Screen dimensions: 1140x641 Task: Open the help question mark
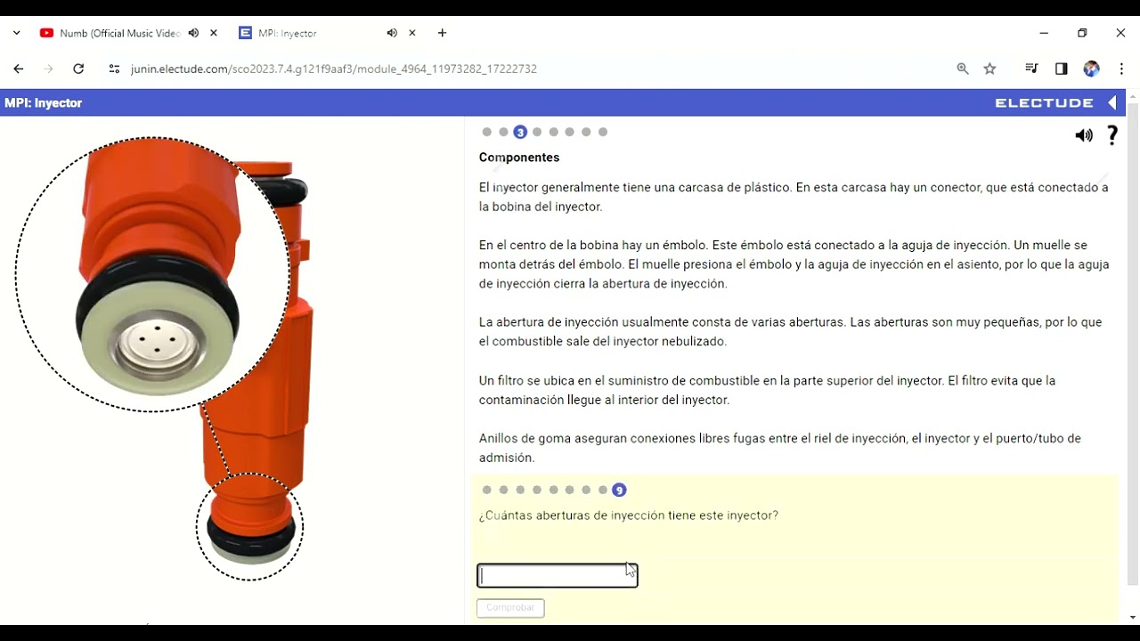tap(1112, 135)
